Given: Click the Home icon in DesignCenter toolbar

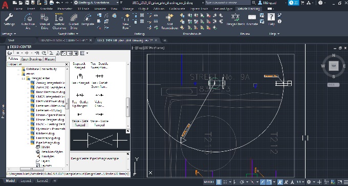Looking at the screenshot, I should pyautogui.click(x=58, y=53).
